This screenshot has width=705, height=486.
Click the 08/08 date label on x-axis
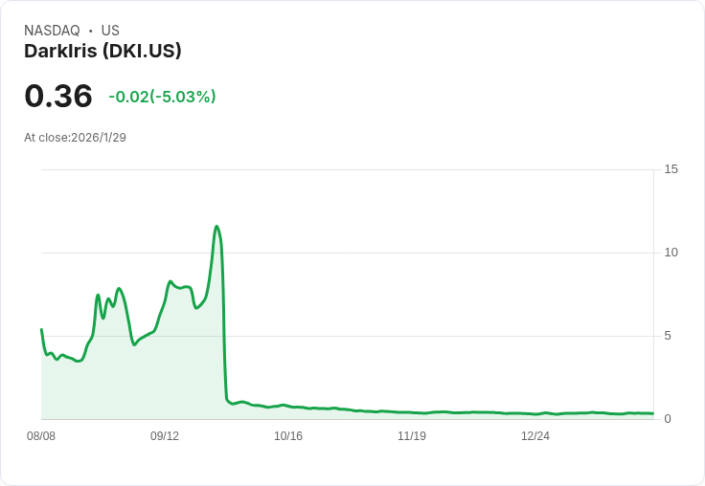coord(41,436)
